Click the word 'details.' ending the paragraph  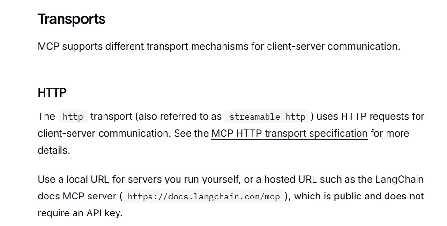[54, 150]
